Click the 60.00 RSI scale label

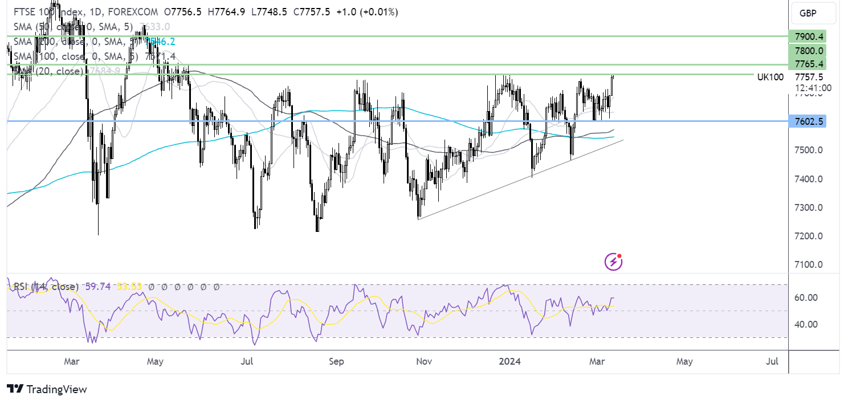806,297
